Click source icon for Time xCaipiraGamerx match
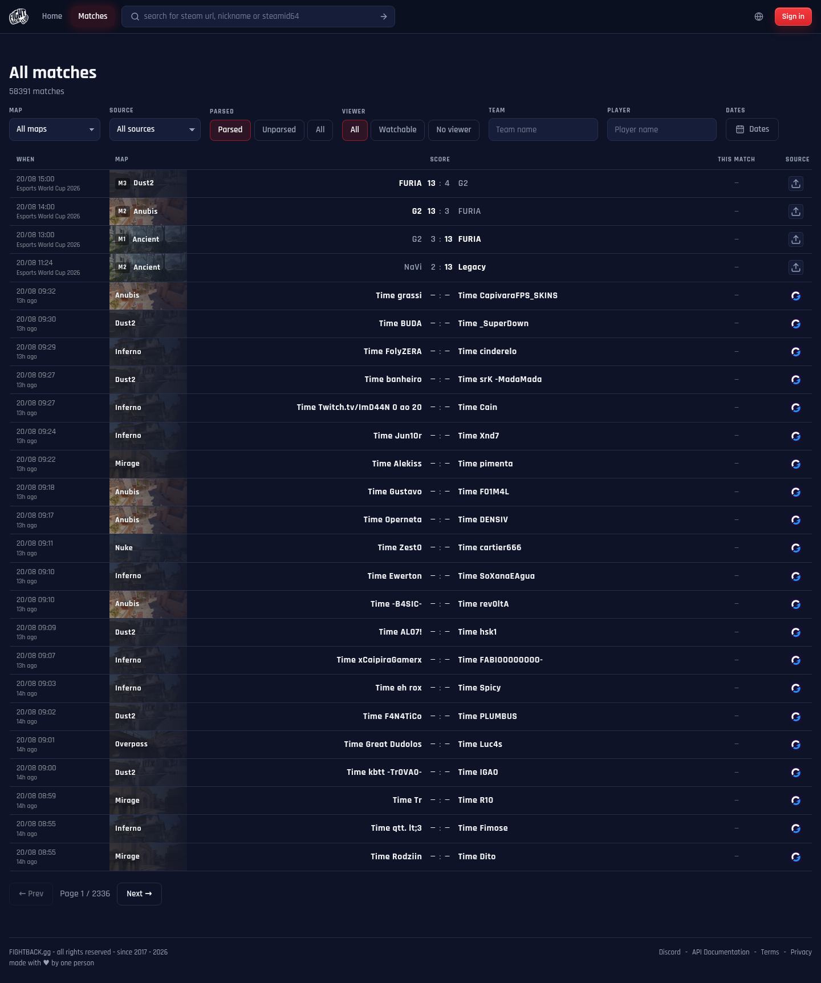Image resolution: width=821 pixels, height=983 pixels. click(x=796, y=660)
